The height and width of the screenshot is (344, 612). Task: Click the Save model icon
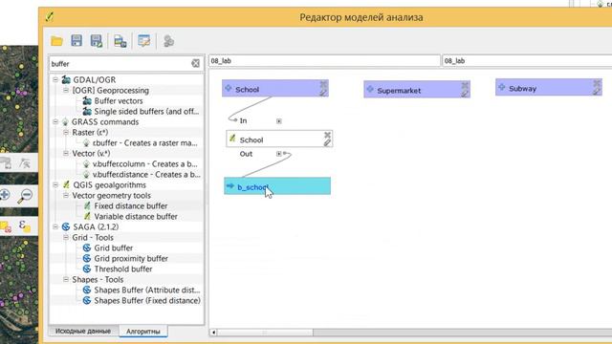(x=76, y=41)
